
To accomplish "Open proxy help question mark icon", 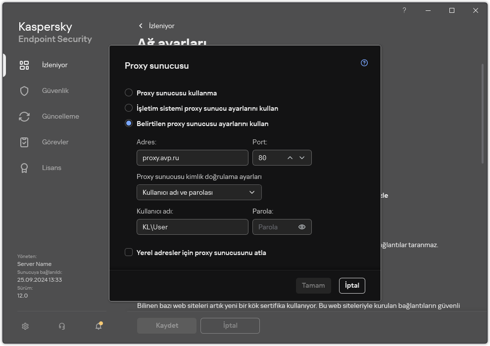I will (x=364, y=63).
